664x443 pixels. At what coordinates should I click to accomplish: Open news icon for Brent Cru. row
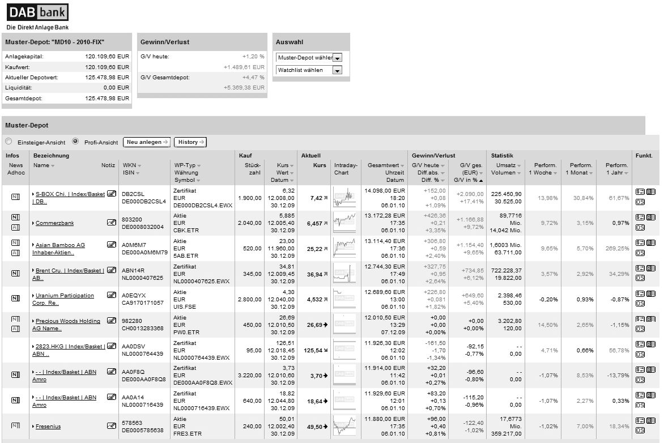15,273
